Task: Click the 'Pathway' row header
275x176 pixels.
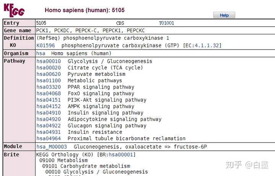Action: (x=15, y=61)
